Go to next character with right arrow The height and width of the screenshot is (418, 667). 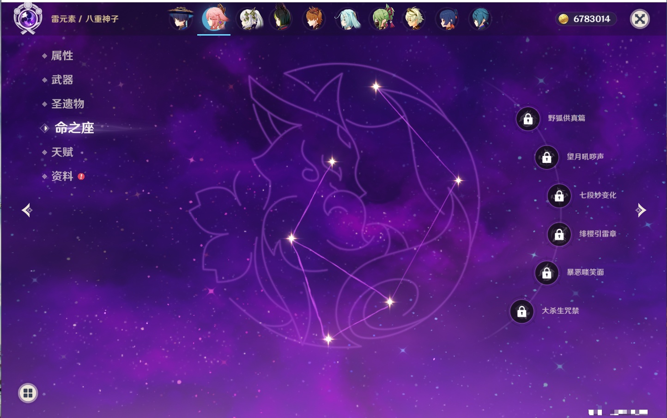[x=641, y=210]
